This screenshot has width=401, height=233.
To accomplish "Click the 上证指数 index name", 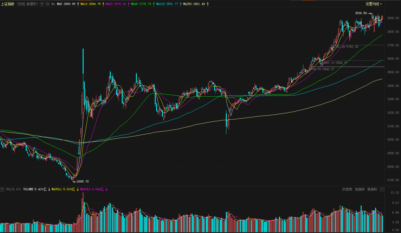I will pos(8,4).
